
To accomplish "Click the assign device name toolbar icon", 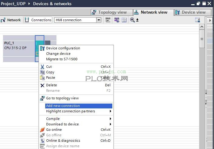I will click(x=108, y=20).
